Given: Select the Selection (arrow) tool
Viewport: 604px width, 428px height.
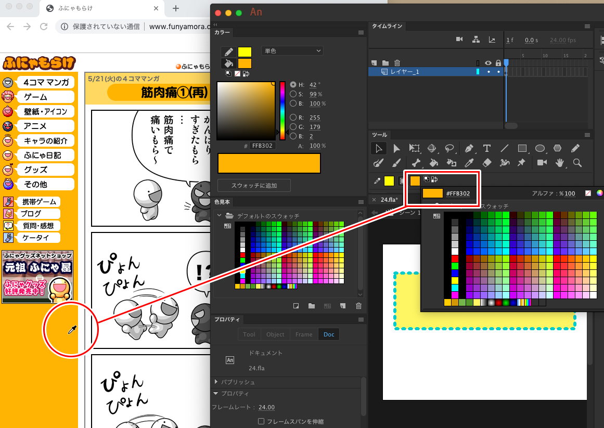Looking at the screenshot, I should click(379, 149).
